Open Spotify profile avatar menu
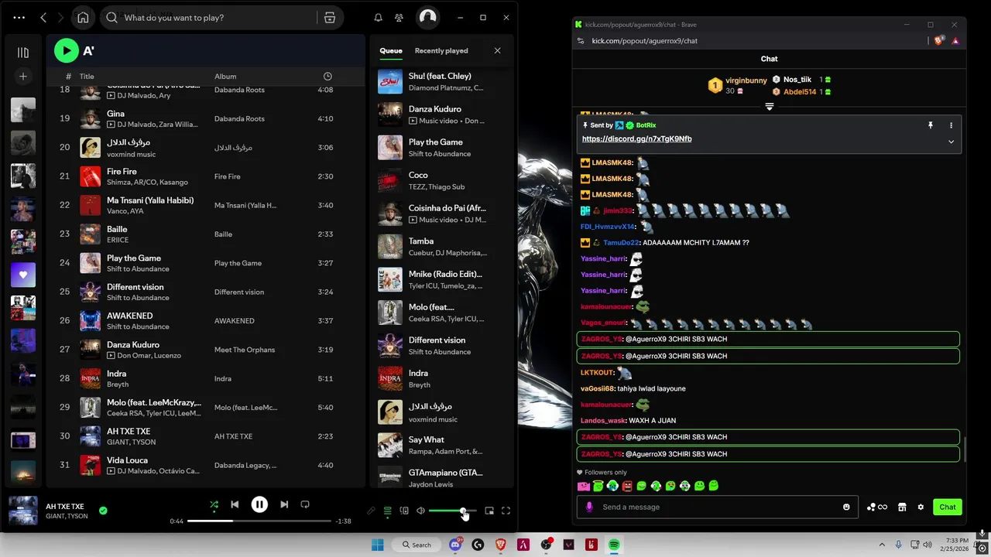The height and width of the screenshot is (557, 991). (x=427, y=17)
